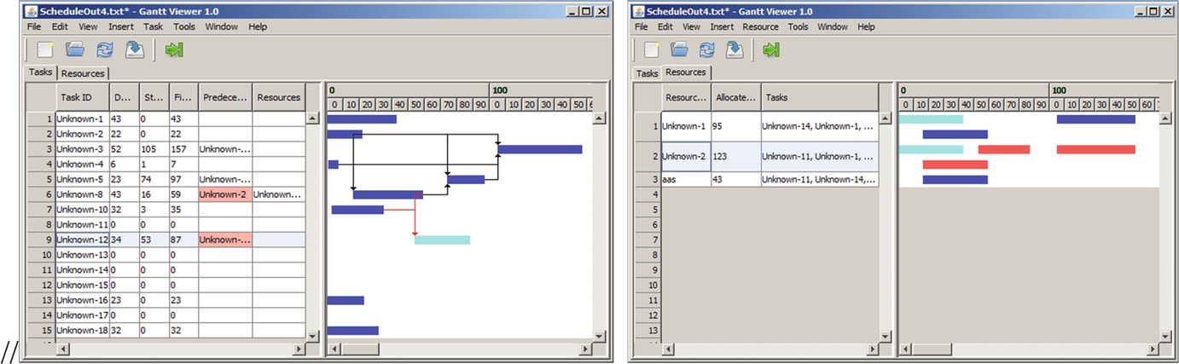
Task: Click Open folder icon in Resources-view window
Action: pyautogui.click(x=680, y=50)
